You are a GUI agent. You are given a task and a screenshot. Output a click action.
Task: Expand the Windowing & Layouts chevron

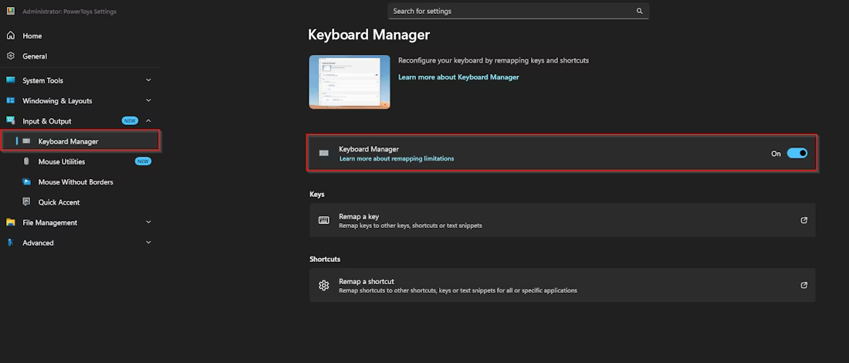pos(148,100)
